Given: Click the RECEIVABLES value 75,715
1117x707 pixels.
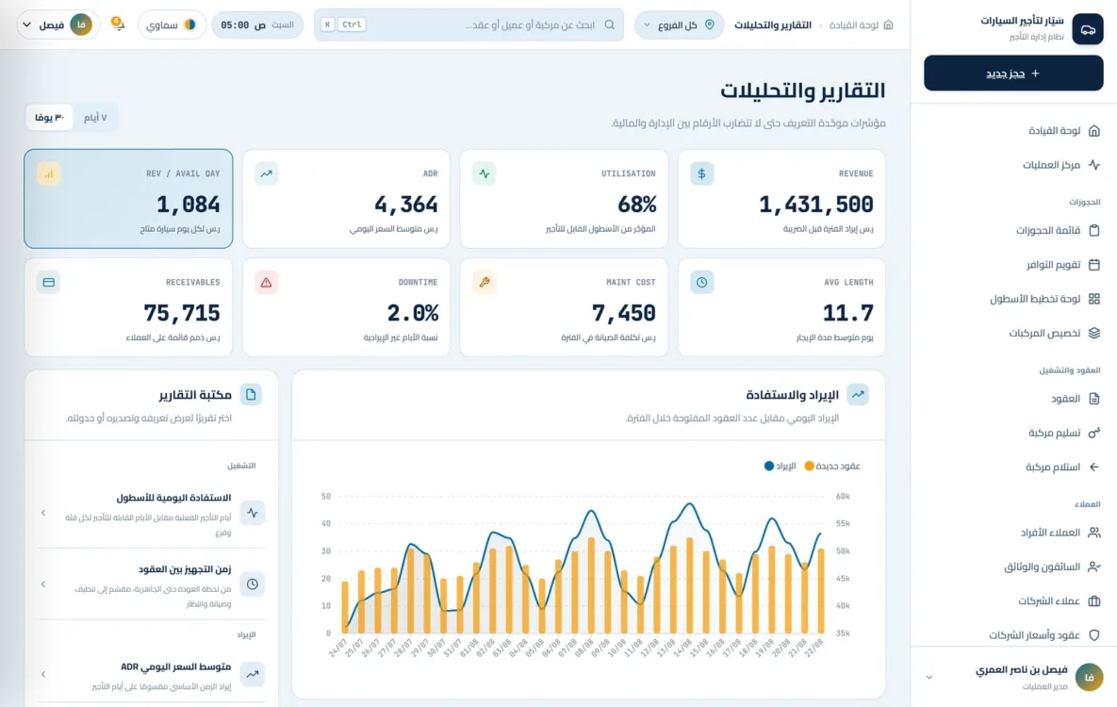Looking at the screenshot, I should (182, 313).
